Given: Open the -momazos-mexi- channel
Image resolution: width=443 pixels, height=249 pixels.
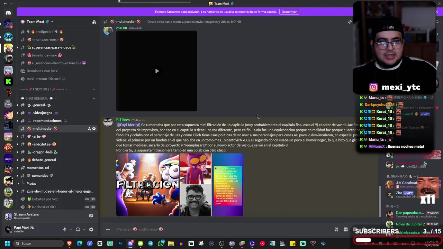Looking at the screenshot, I should [58, 40].
